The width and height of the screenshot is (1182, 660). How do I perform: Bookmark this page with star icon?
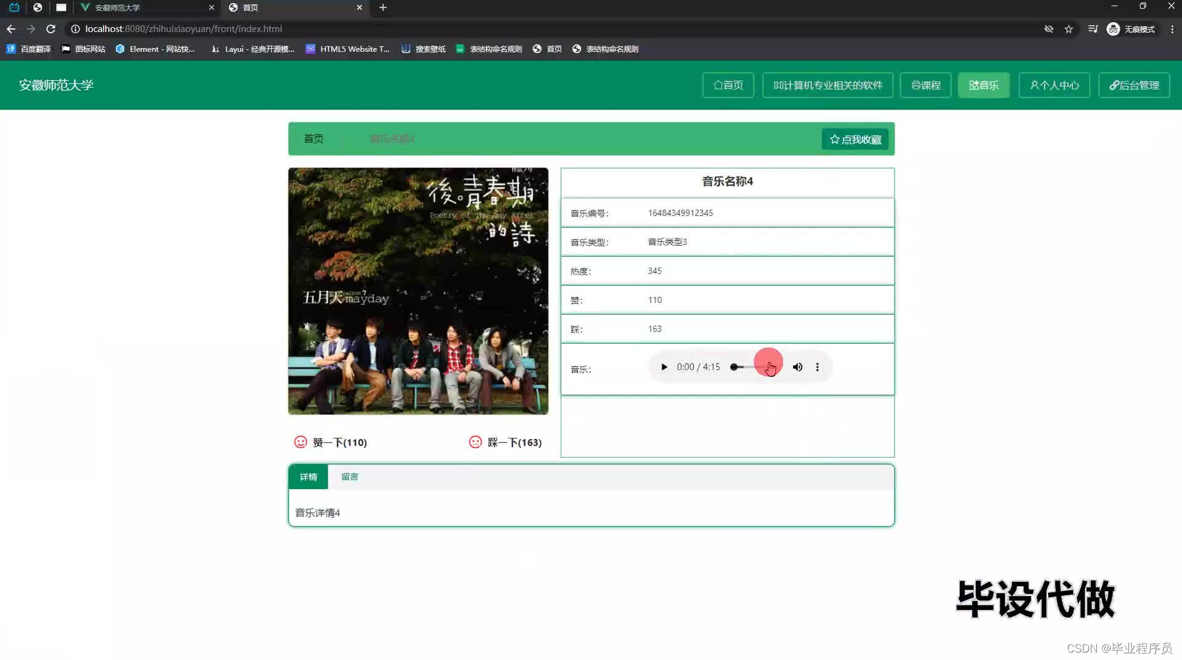pyautogui.click(x=1069, y=29)
